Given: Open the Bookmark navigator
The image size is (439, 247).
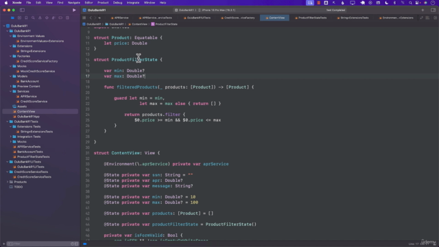Looking at the screenshot, I should 26,18.
